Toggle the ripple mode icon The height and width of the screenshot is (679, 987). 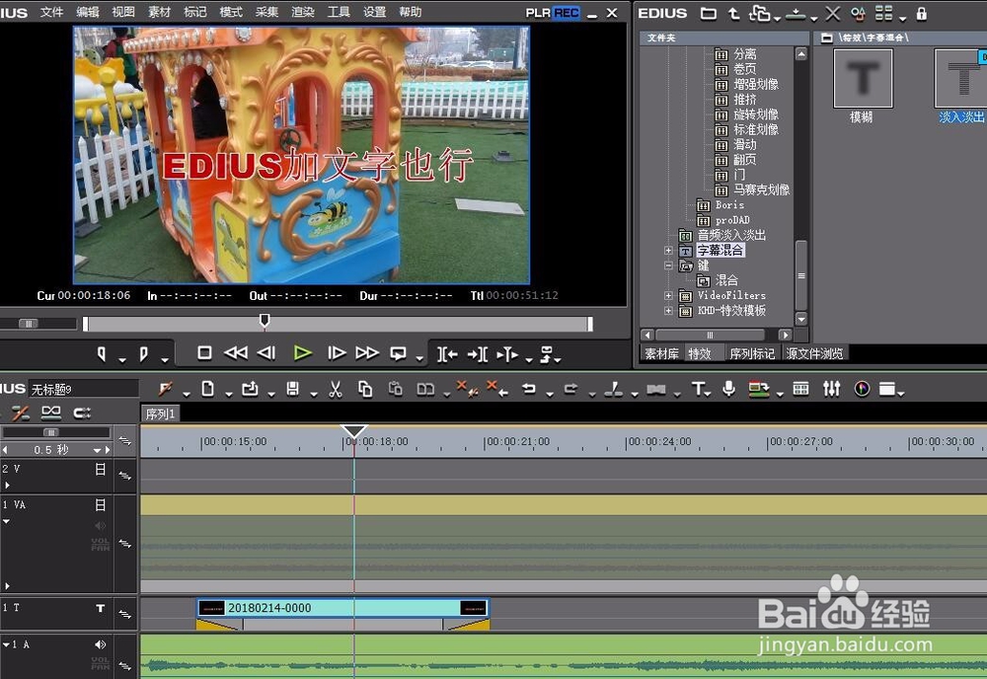(x=21, y=413)
